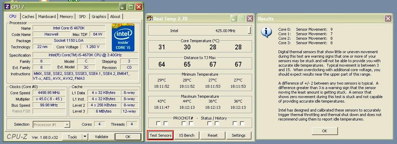Click core temperature reading 30
This screenshot has width=397, height=144.
[x=187, y=47]
